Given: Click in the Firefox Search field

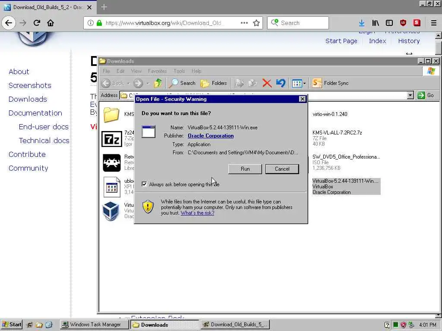Looking at the screenshot, I should 298,23.
